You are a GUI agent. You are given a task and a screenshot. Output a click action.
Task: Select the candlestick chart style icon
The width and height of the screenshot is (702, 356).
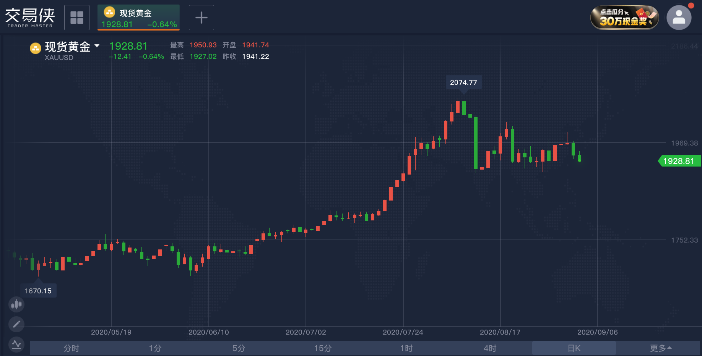(x=16, y=304)
